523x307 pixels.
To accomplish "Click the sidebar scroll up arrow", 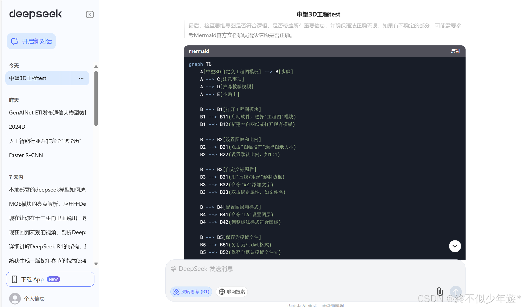I will pyautogui.click(x=96, y=67).
